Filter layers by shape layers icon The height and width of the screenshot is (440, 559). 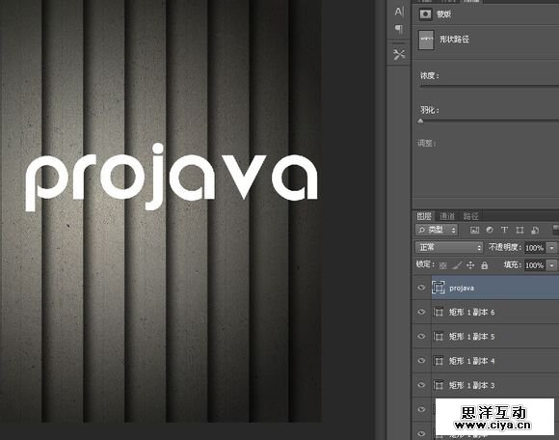click(x=519, y=231)
